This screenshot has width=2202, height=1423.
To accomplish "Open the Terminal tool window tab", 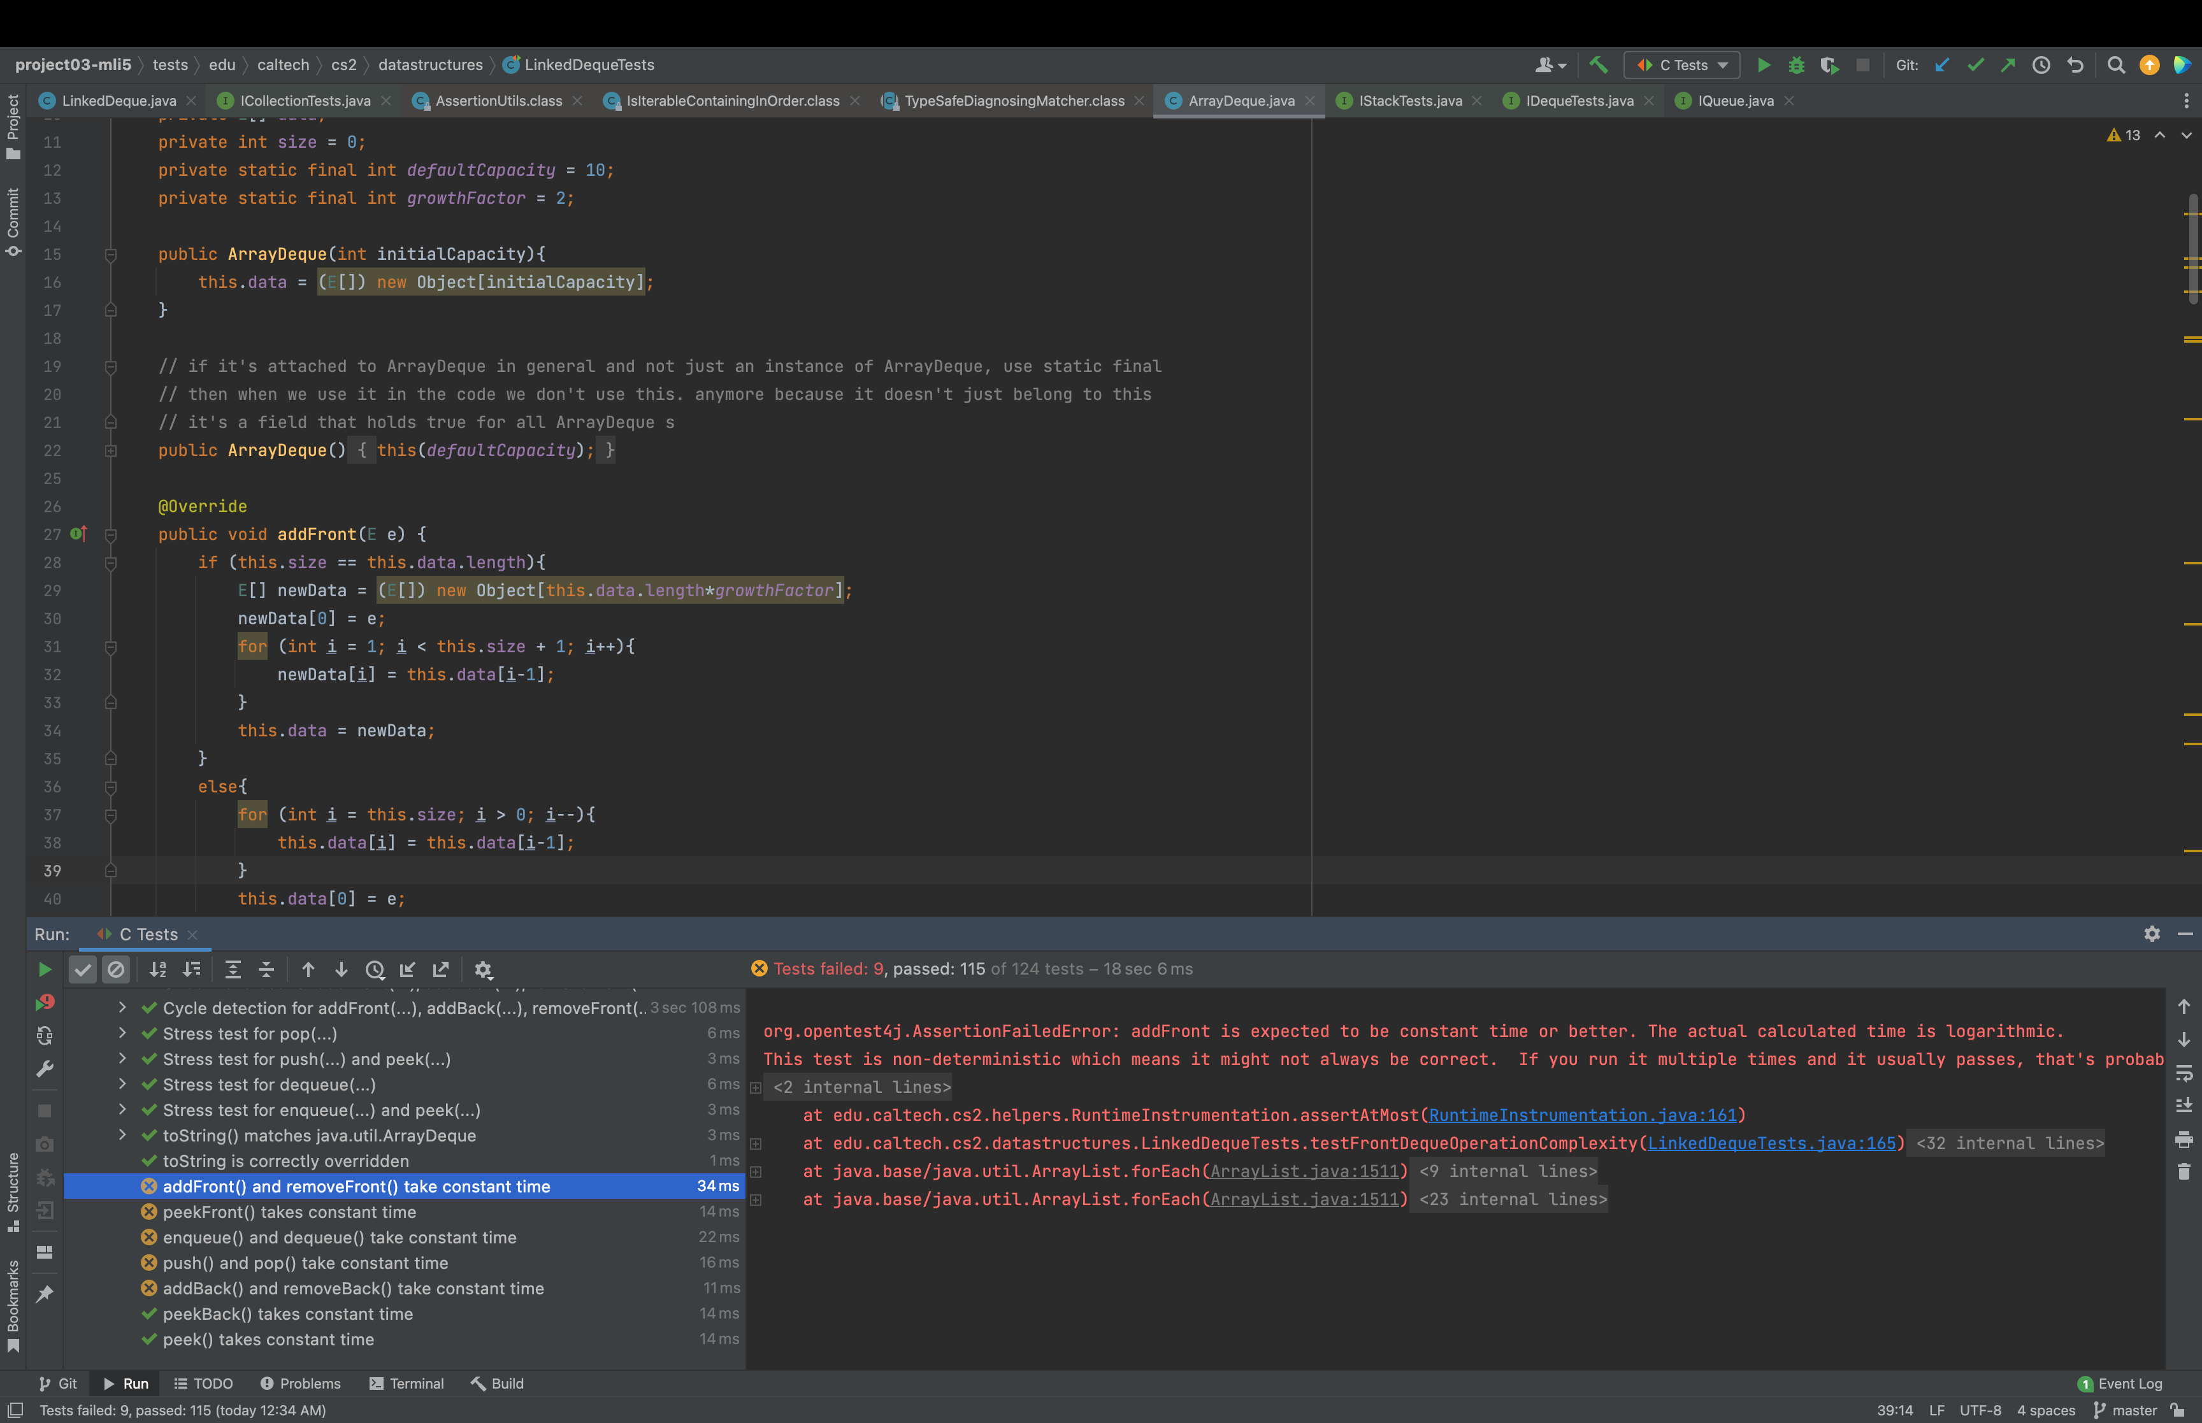I will point(407,1384).
